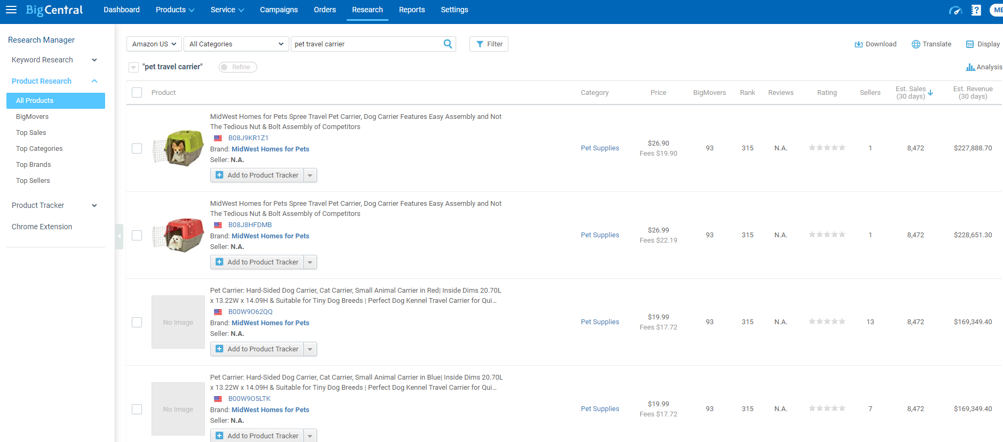Screen dimensions: 1003x442
Task: Collapse Product Research section
Action: click(x=54, y=81)
